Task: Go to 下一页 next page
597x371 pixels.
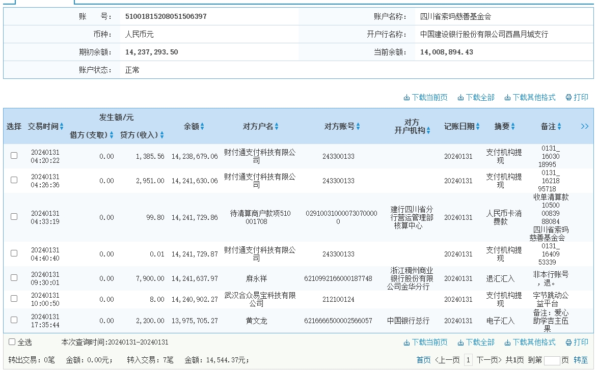Action: tap(489, 360)
